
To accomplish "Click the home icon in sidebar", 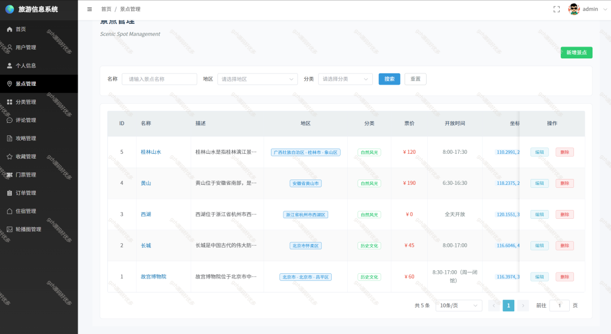I will [10, 29].
